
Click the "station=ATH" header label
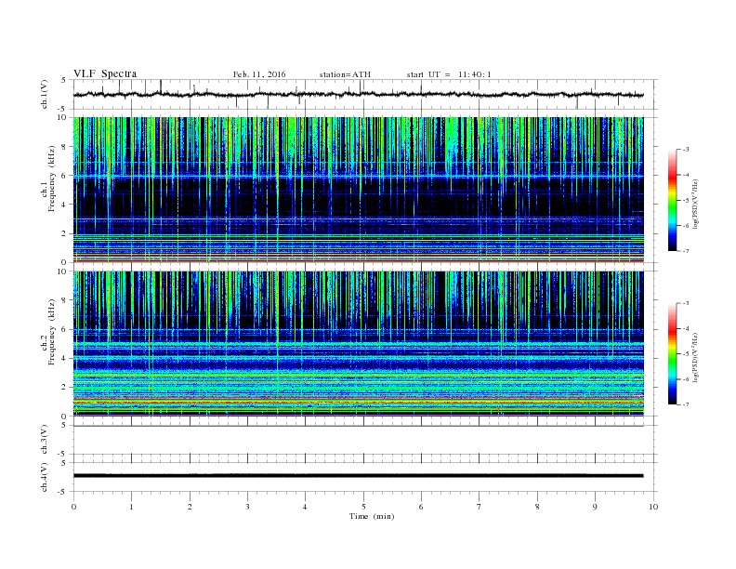click(x=345, y=74)
